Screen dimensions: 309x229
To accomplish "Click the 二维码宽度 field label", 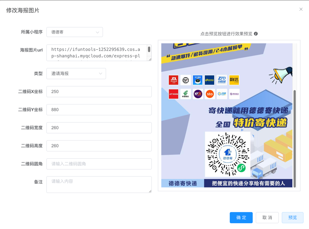I will tap(32, 128).
